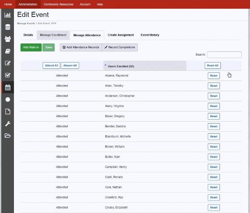The height and width of the screenshot is (213, 250).
Task: Open the Event History tab
Action: click(x=150, y=35)
